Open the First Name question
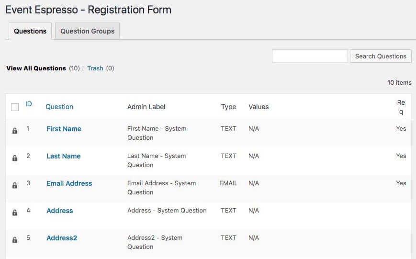The height and width of the screenshot is (259, 416). click(64, 129)
